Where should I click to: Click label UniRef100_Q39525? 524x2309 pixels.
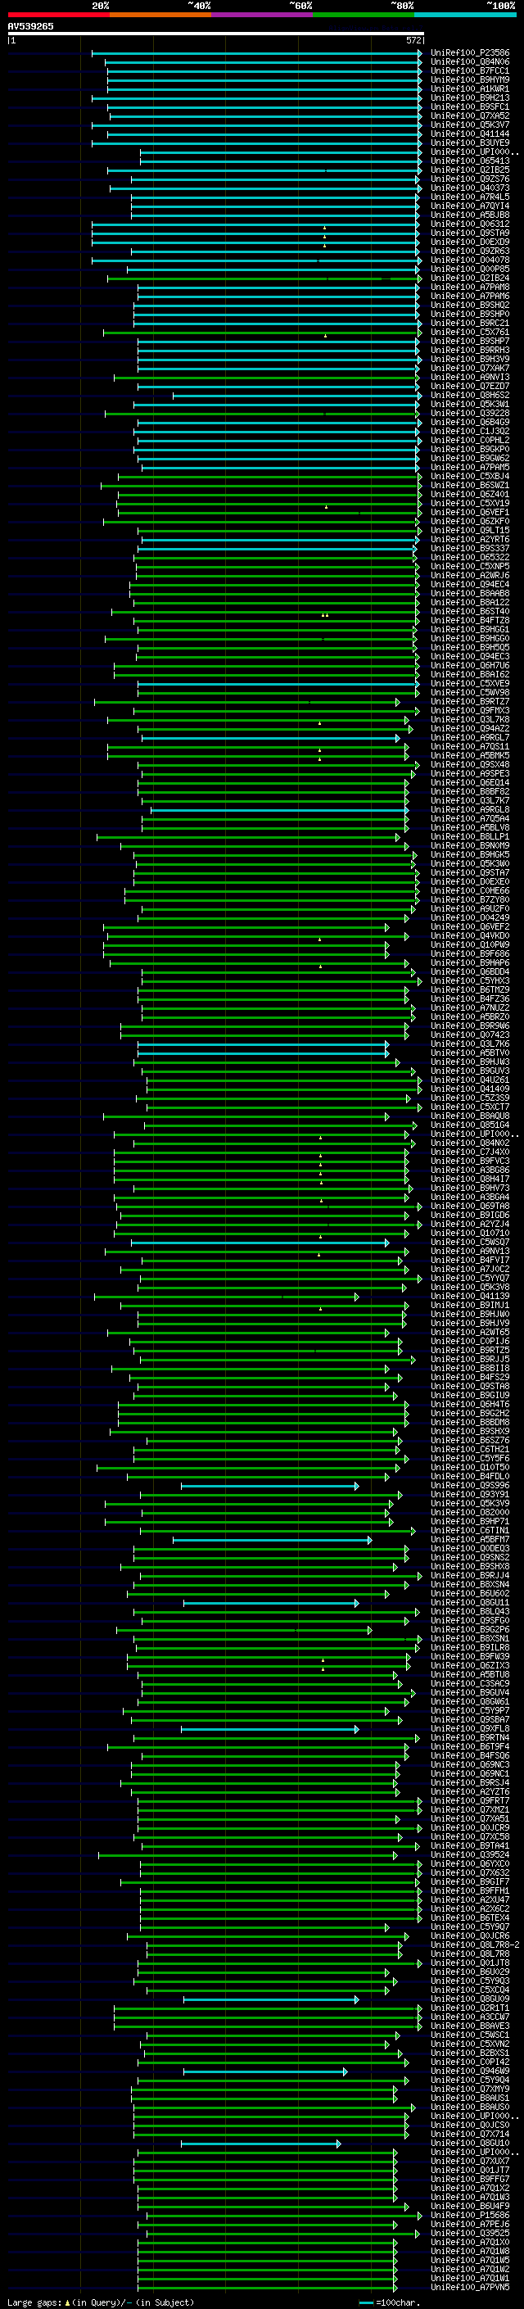point(470,2233)
